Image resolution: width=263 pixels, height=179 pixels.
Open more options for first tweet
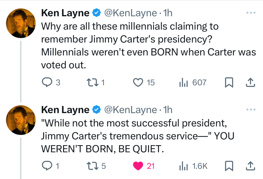[x=251, y=13]
